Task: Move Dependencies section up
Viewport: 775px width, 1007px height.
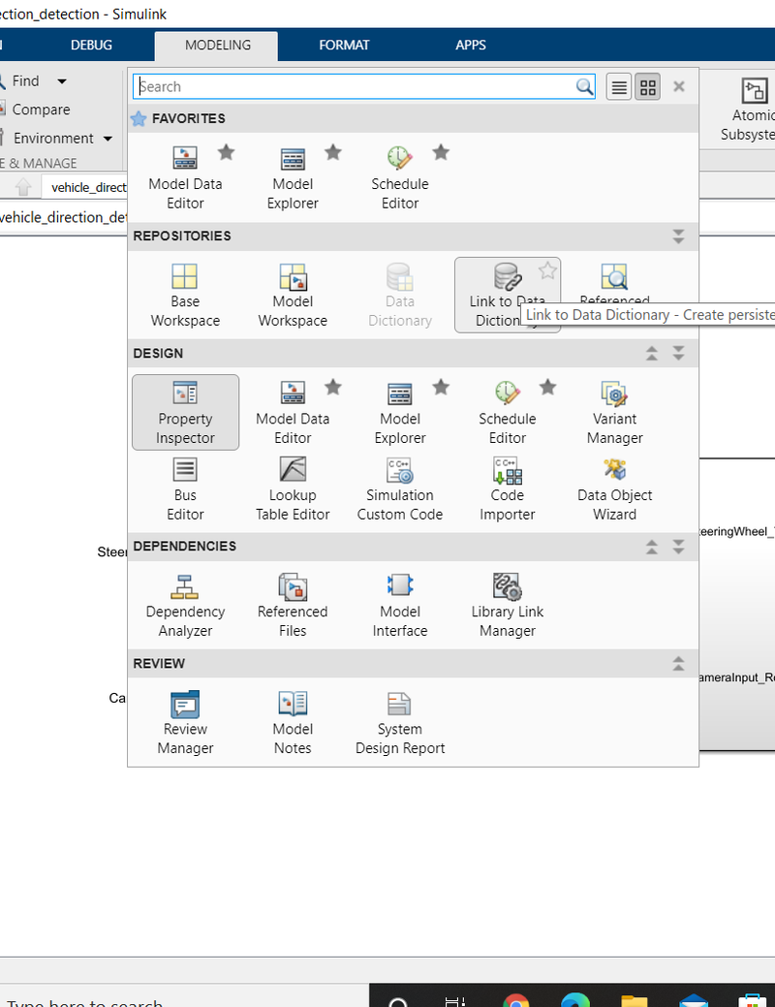Action: [x=652, y=547]
